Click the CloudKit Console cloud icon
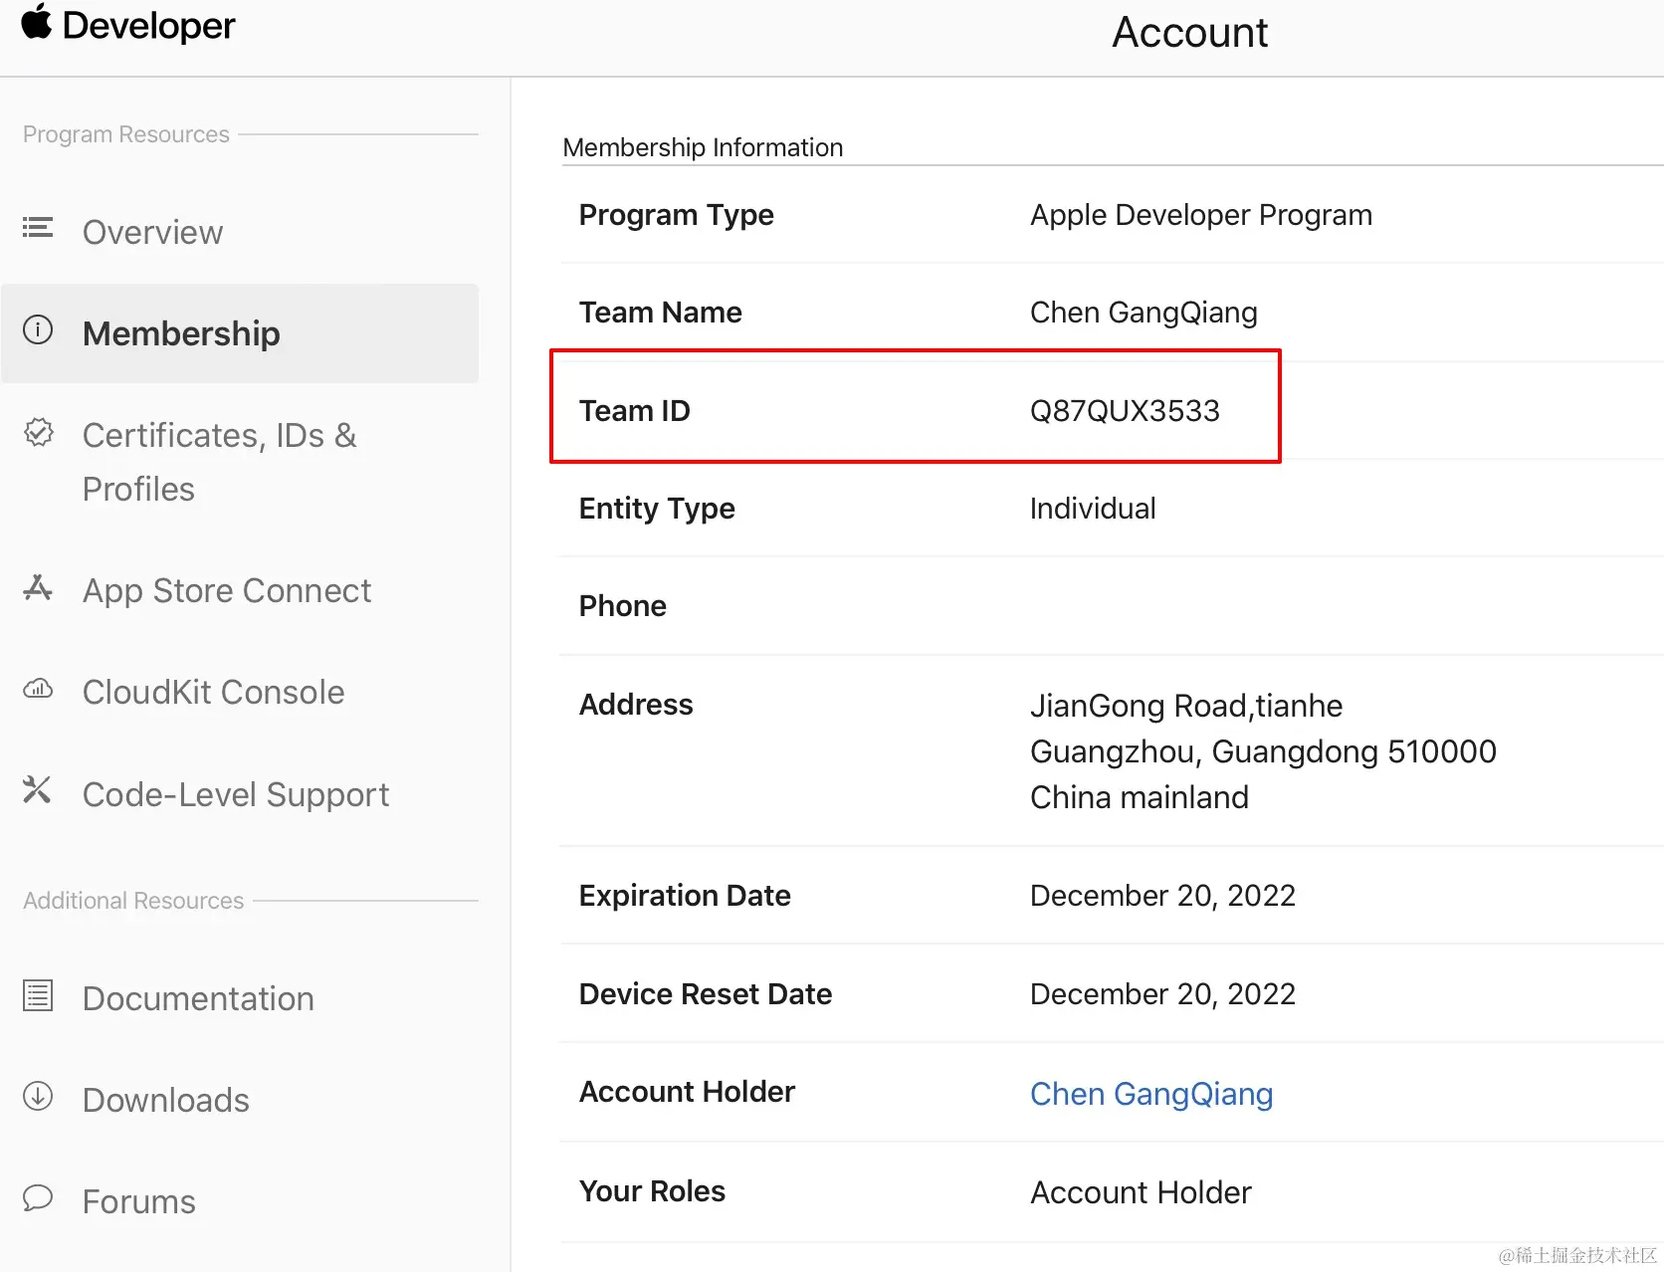 (38, 689)
